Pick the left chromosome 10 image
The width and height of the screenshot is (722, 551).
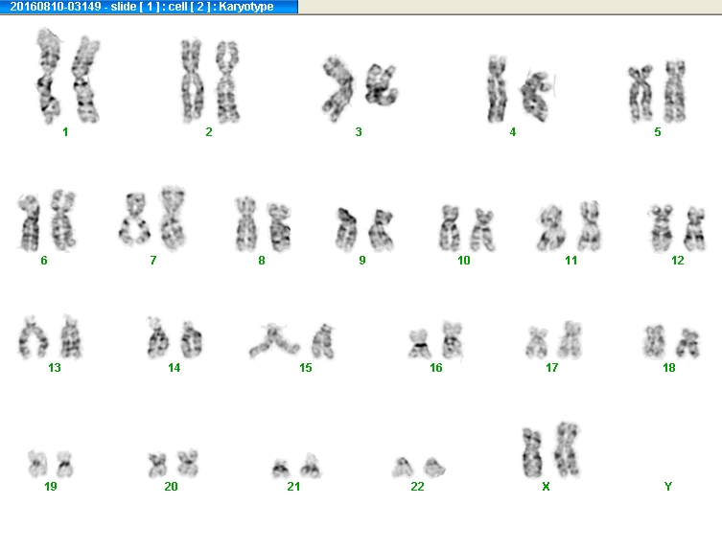(x=450, y=228)
